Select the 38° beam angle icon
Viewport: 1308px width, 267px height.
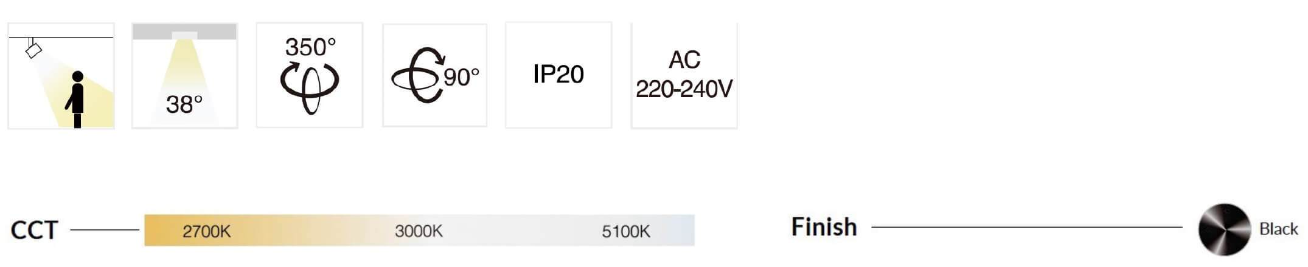pos(184,76)
